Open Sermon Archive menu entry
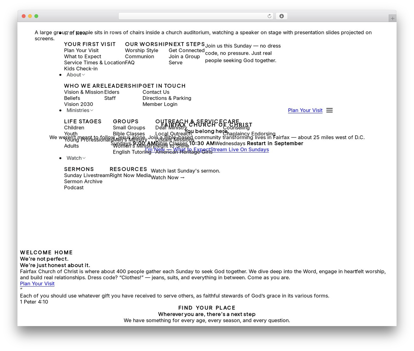Image resolution: width=414 pixels, height=351 pixels. coord(83,182)
